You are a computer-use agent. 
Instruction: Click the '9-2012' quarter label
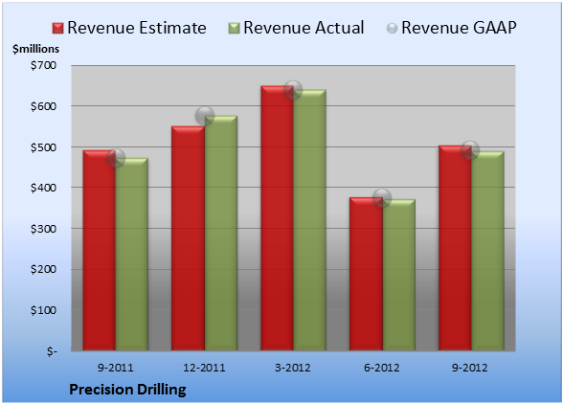tap(469, 368)
